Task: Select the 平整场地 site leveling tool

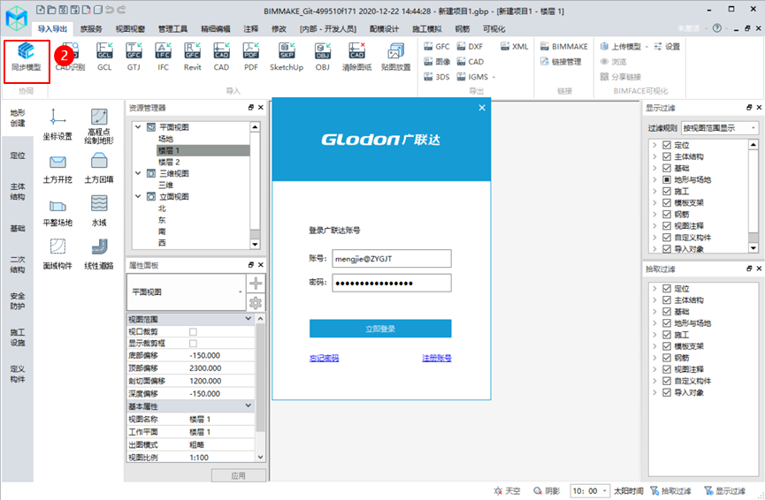Action: click(57, 212)
